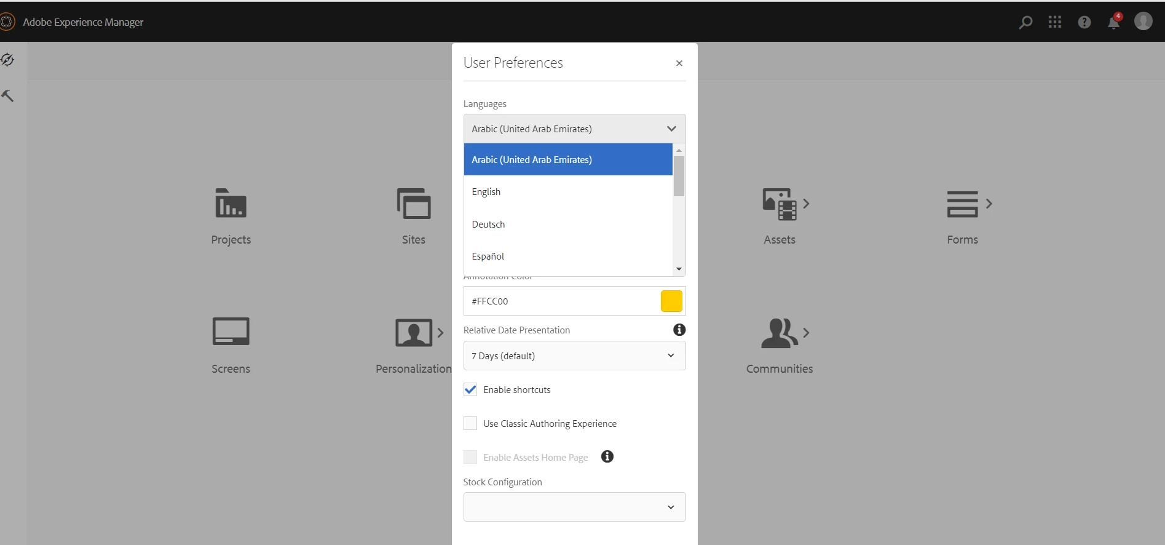Expand chevron next to Assets icon
The width and height of the screenshot is (1165, 545).
pyautogui.click(x=806, y=204)
